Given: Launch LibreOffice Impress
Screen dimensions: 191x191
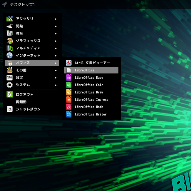Looking at the screenshot, I should point(91,100).
